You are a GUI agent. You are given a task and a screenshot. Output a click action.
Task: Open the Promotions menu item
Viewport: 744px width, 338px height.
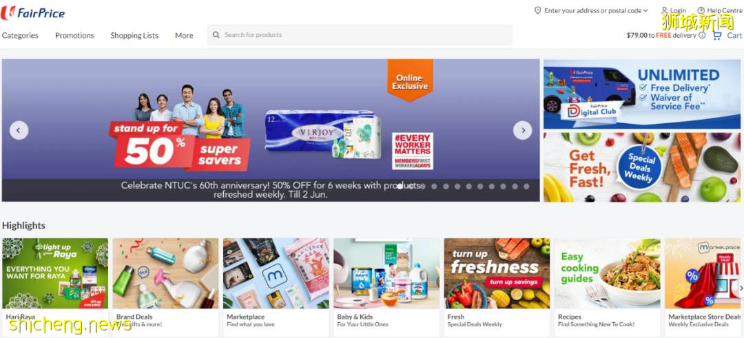point(74,36)
